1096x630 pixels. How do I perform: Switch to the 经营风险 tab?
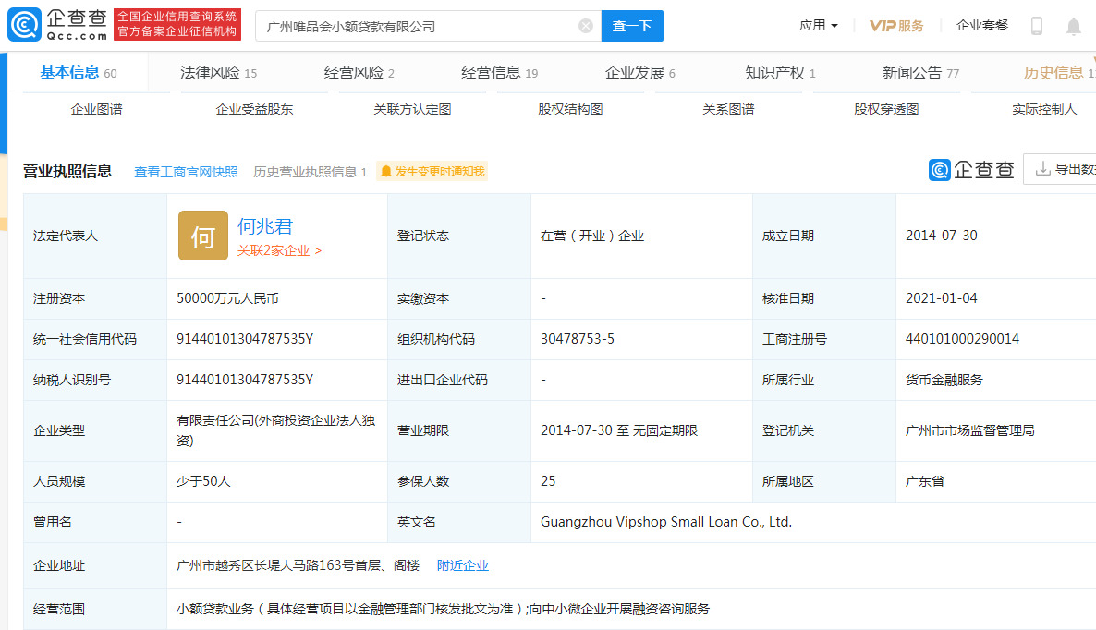[359, 73]
